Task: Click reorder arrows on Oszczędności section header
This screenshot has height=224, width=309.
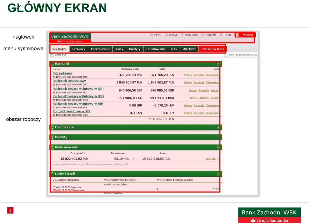Action: (52, 127)
